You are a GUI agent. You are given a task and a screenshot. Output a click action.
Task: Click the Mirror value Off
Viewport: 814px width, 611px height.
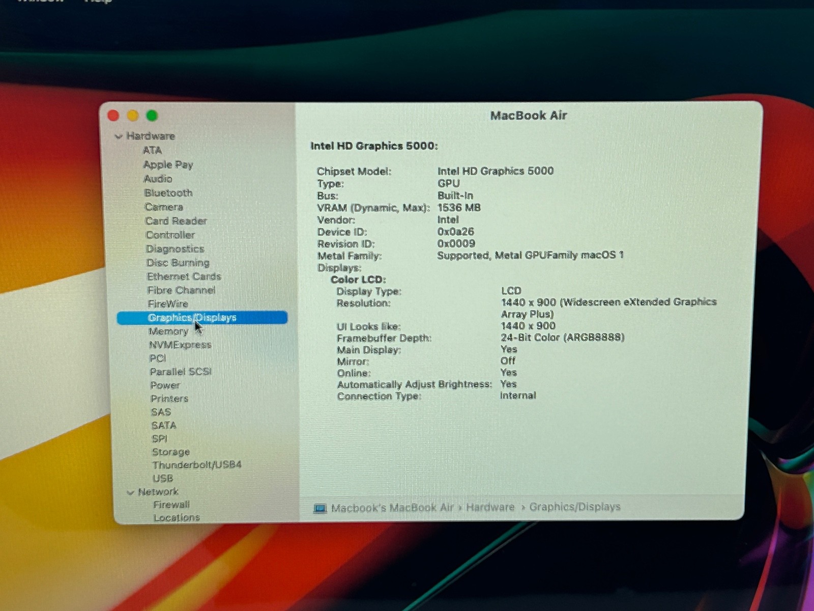point(508,361)
